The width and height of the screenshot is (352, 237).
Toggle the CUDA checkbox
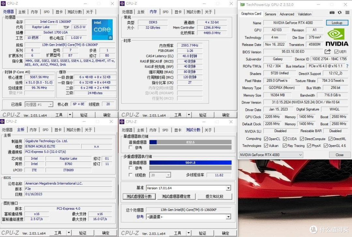point(285,139)
